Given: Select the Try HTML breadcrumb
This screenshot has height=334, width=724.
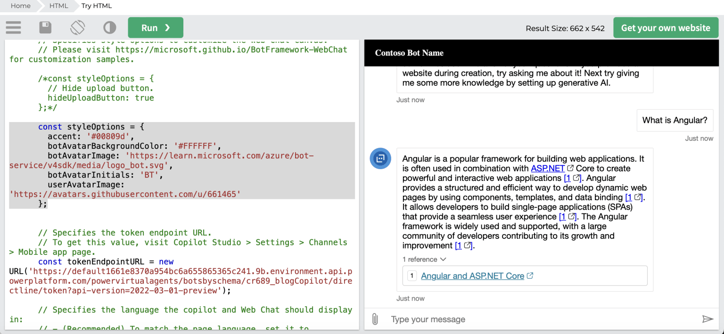Looking at the screenshot, I should tap(97, 6).
